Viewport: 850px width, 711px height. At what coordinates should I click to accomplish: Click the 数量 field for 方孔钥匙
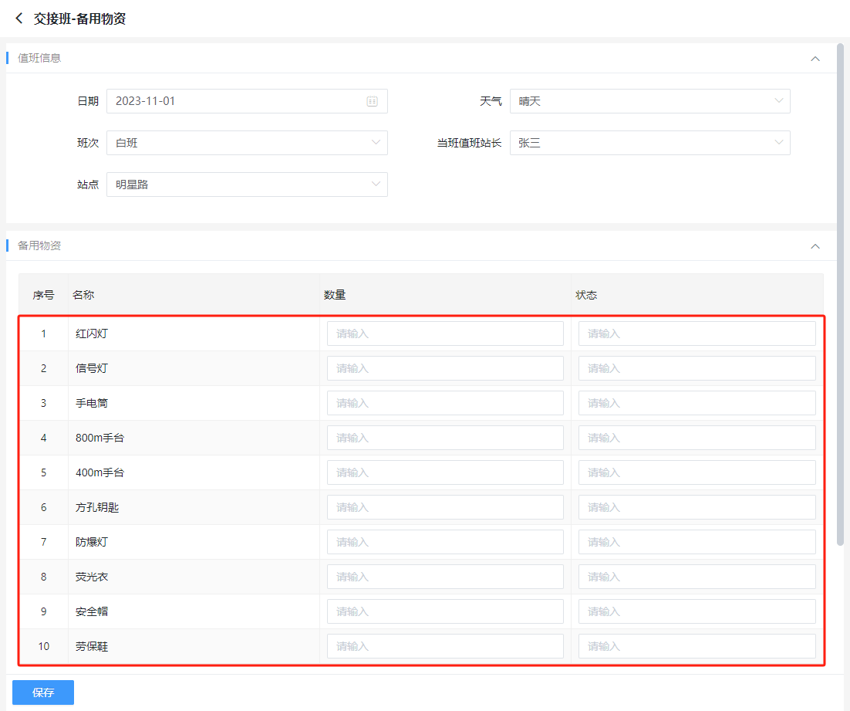pos(445,507)
